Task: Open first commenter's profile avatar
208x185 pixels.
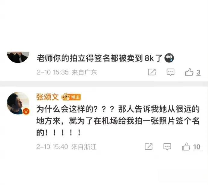Action: (x=18, y=57)
